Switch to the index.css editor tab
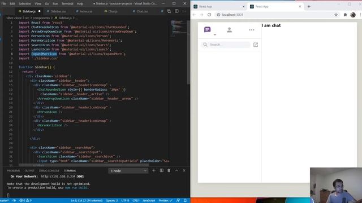This screenshot has width=362, height=203. point(86,11)
